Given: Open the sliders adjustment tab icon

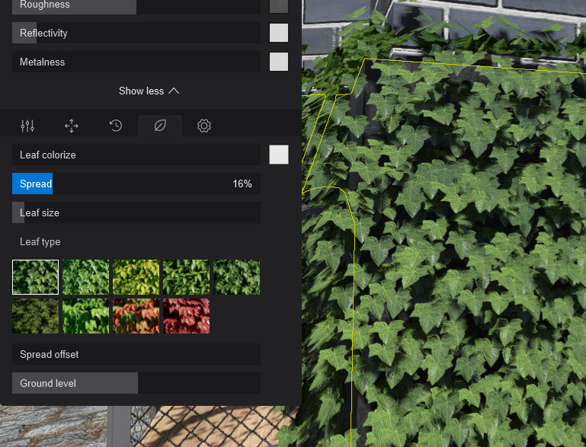Looking at the screenshot, I should [x=27, y=126].
